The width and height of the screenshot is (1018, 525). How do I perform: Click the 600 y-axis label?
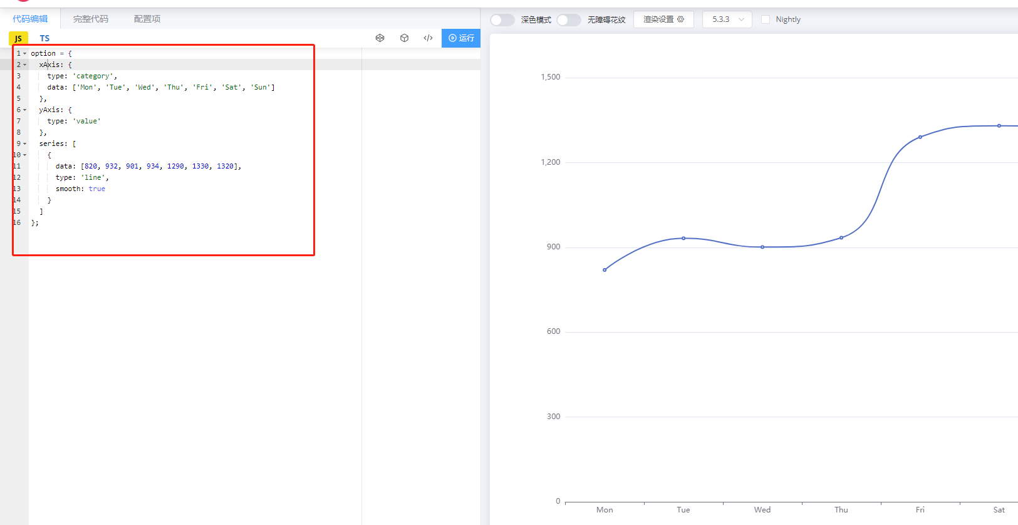(554, 331)
